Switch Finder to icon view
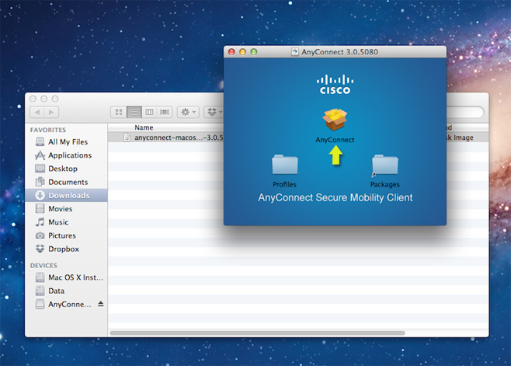This screenshot has height=366, width=511. 119,113
